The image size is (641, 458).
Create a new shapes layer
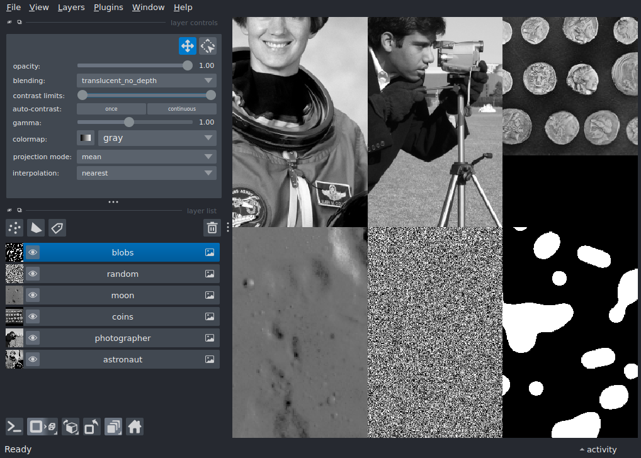click(36, 228)
